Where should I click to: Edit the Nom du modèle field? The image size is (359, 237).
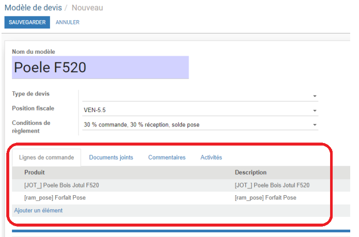point(100,68)
